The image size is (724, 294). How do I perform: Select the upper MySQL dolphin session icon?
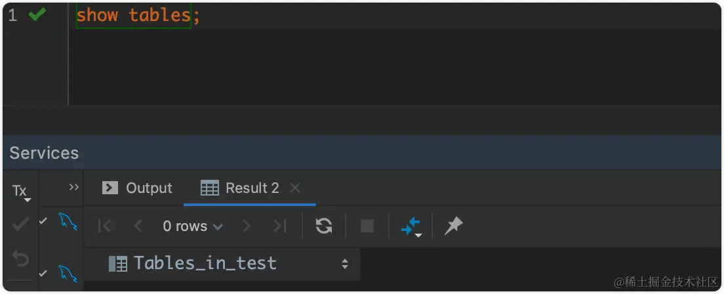tap(68, 221)
